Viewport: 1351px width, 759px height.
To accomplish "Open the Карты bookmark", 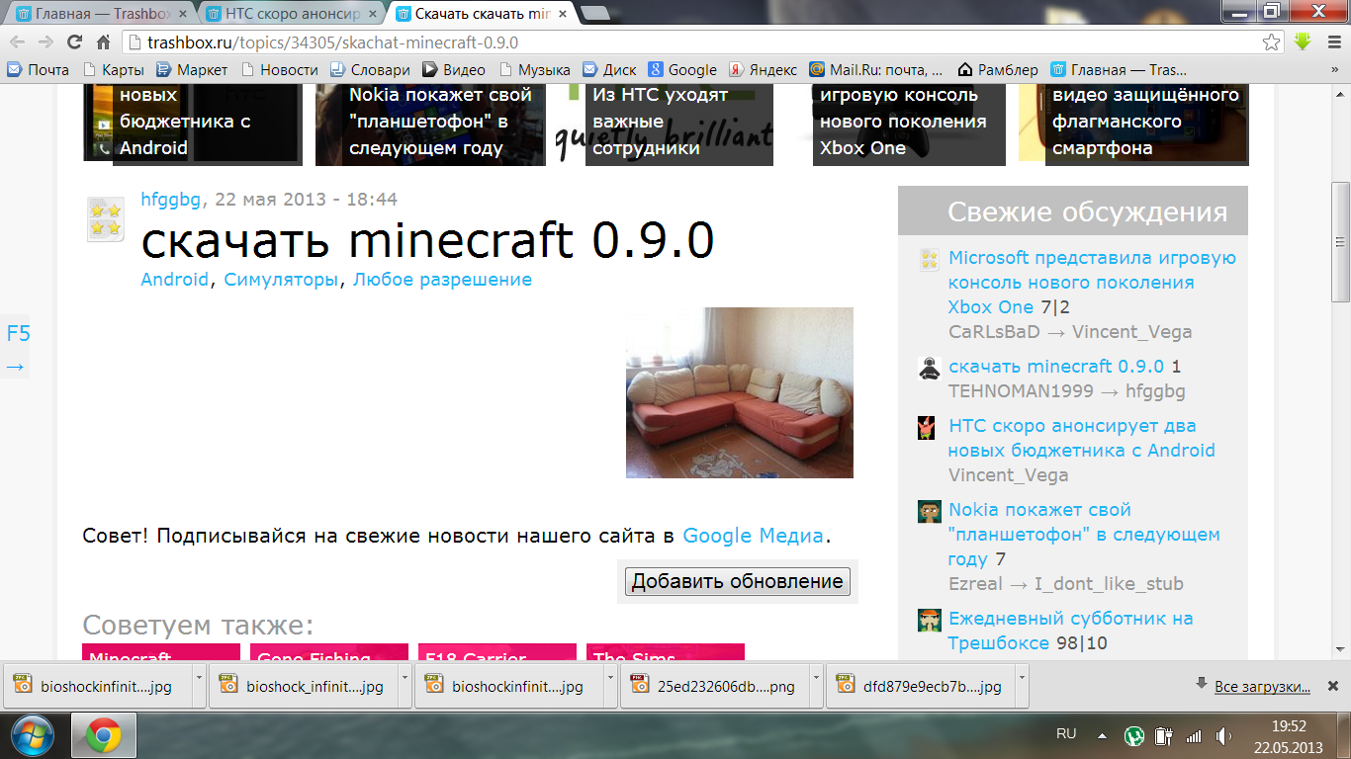I will point(114,70).
